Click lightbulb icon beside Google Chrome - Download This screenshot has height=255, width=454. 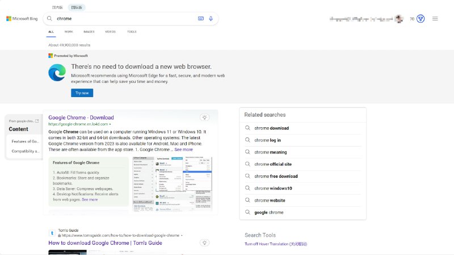pyautogui.click(x=204, y=118)
